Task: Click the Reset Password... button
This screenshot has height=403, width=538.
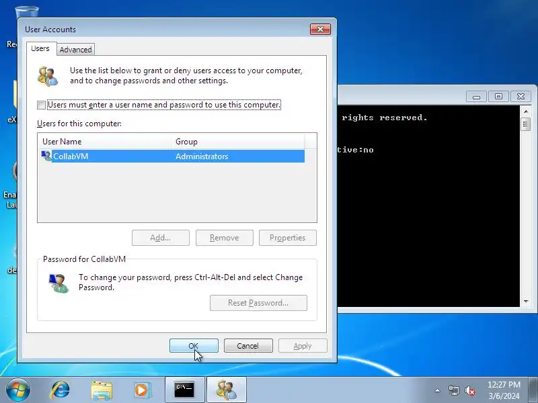Action: click(x=258, y=303)
